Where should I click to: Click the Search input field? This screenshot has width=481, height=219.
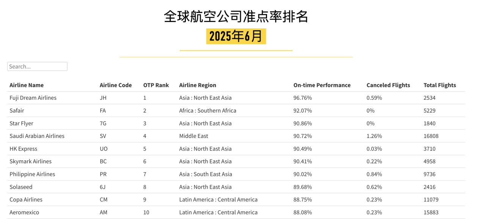pyautogui.click(x=37, y=66)
